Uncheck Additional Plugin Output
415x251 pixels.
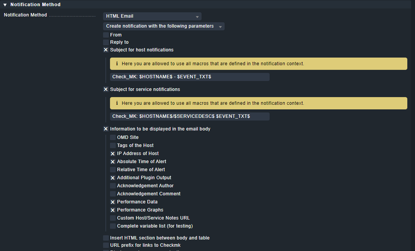coord(113,178)
